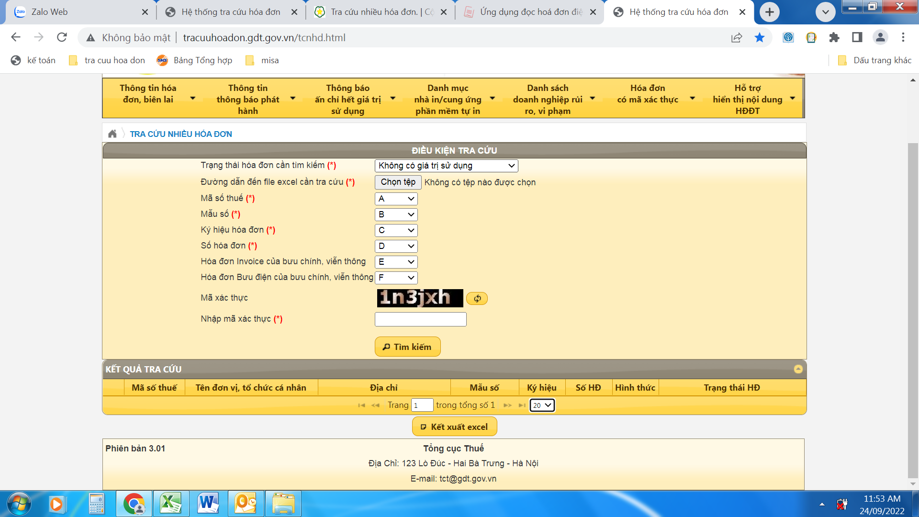Open Chrome extensions puzzle icon
919x517 pixels.
pyautogui.click(x=834, y=38)
